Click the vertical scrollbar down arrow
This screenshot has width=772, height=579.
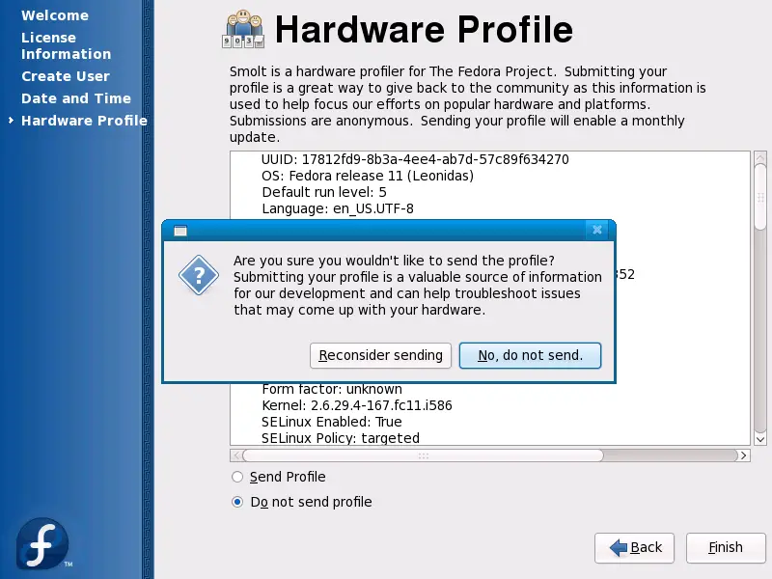(760, 440)
